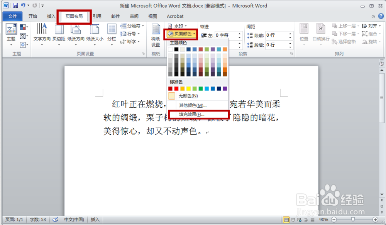Click the theme colors icon
Viewport: 386px width, 225px height.
(x=23, y=27)
